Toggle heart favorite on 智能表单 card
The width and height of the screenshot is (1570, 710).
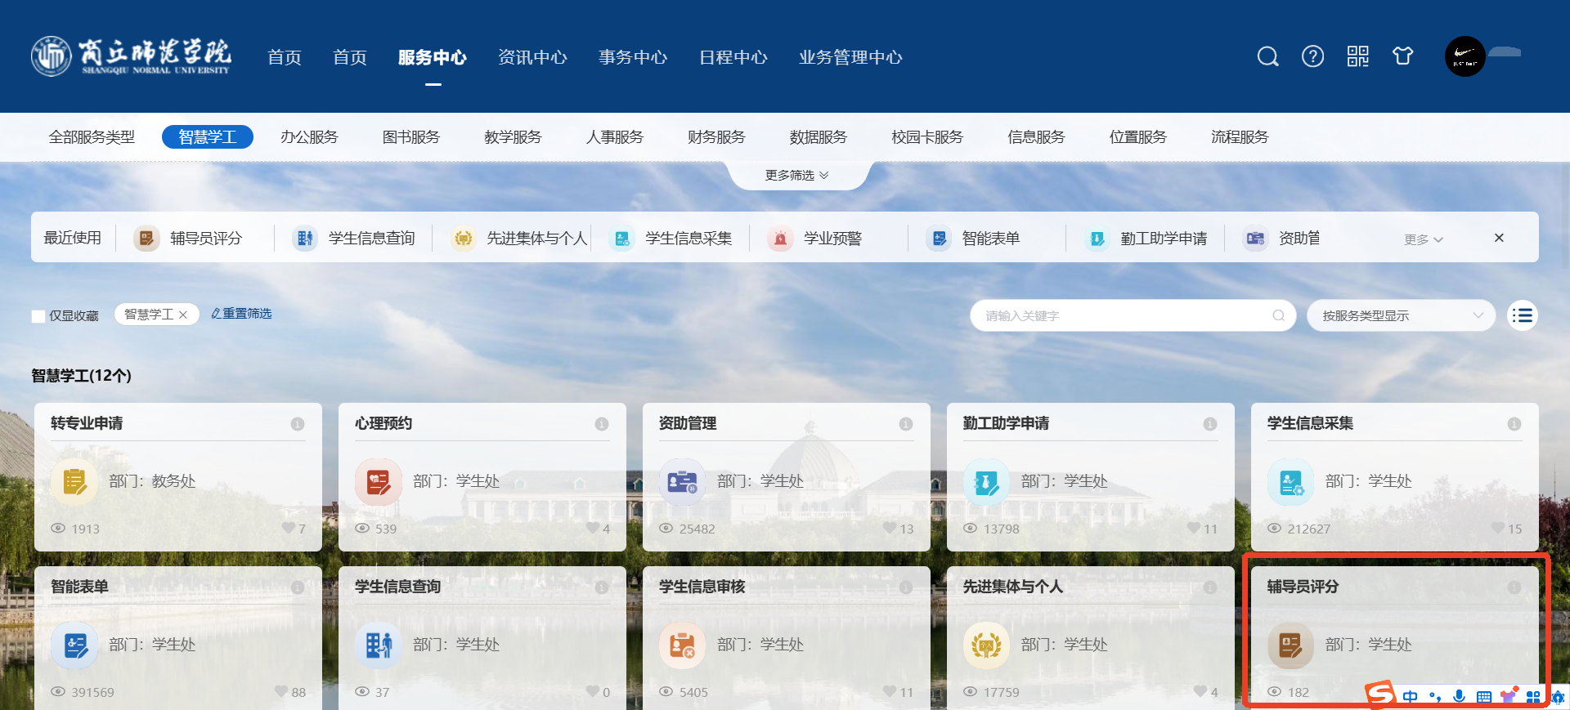point(281,692)
